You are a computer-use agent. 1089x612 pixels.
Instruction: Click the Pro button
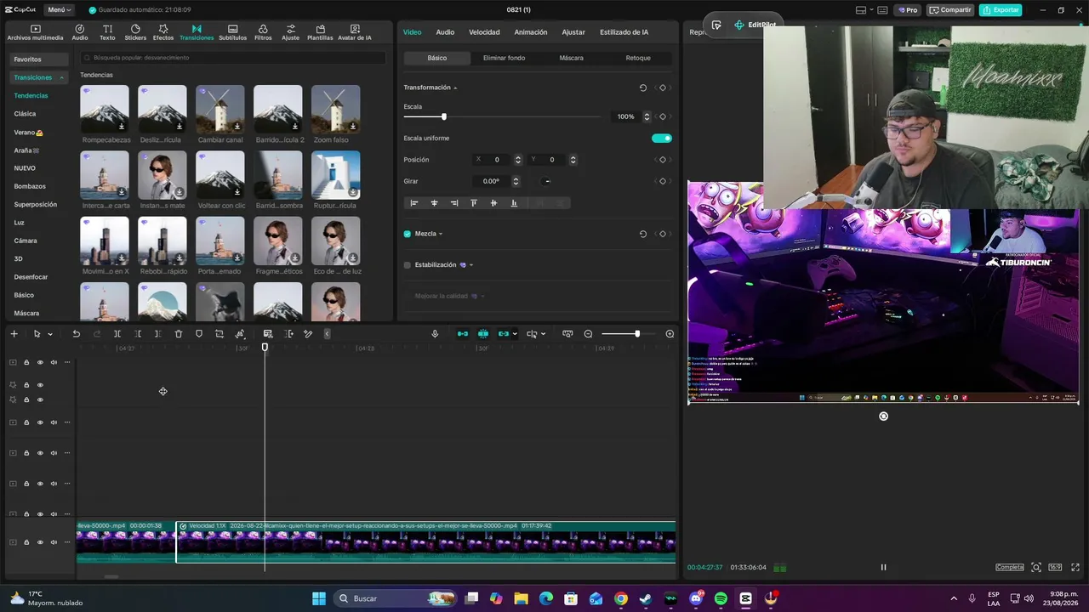pyautogui.click(x=908, y=10)
